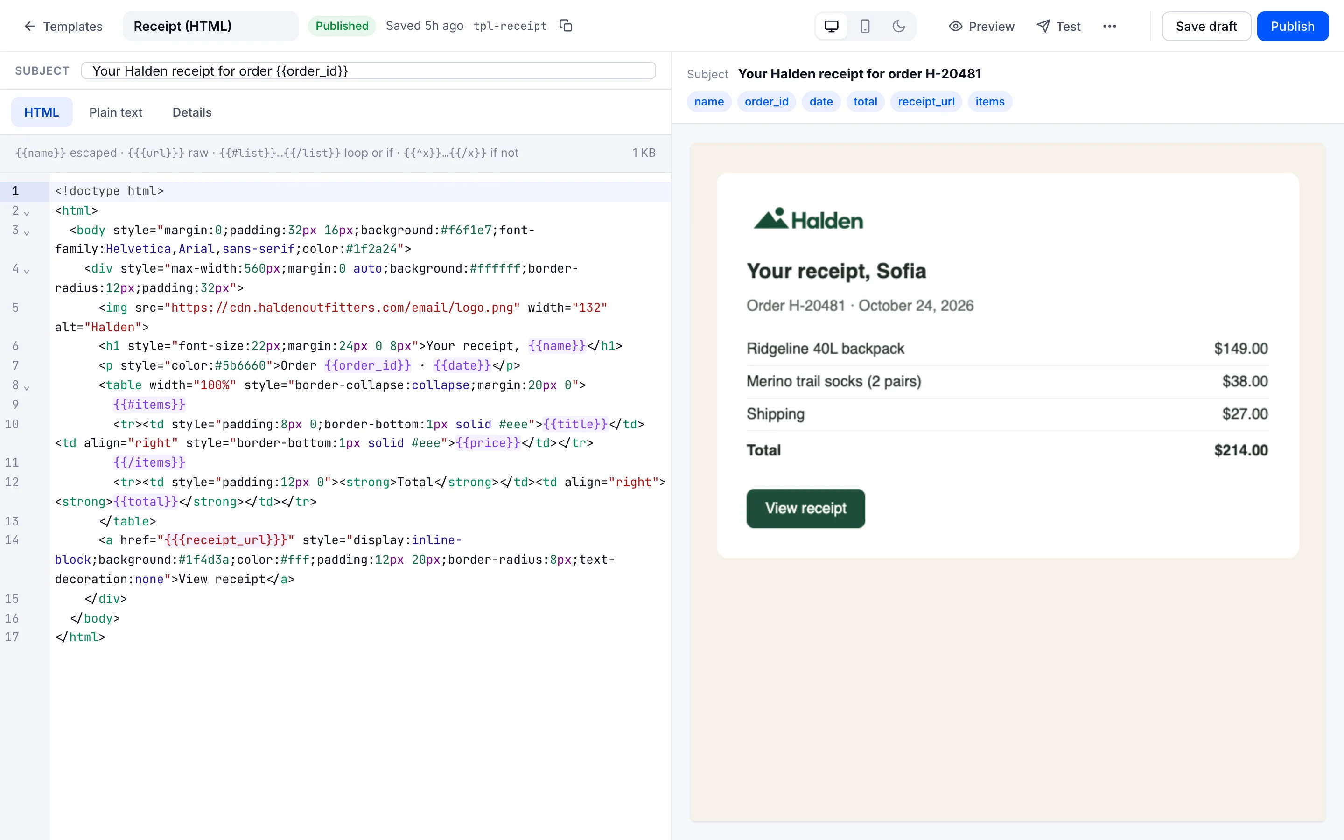Click the Halden logo in preview

coord(808,219)
